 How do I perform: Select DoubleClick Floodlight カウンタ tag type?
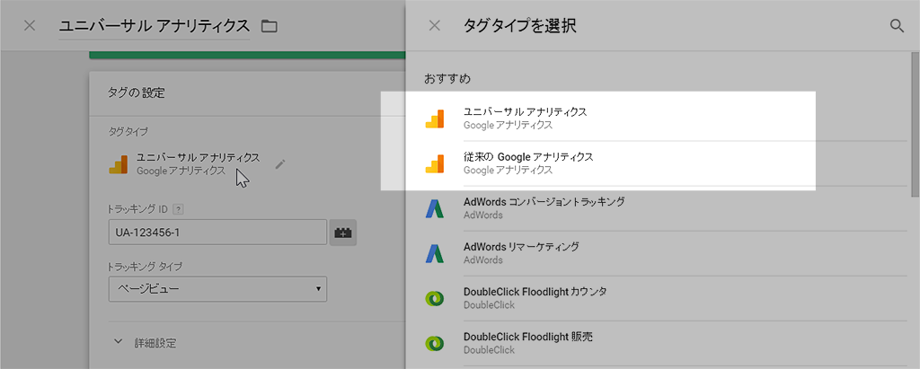coord(666,298)
